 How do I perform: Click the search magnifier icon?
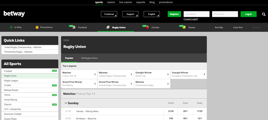pos(264,14)
